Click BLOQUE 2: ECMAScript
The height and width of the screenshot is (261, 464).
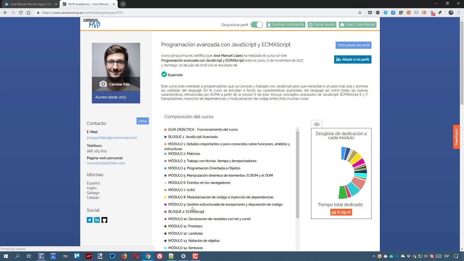186,212
